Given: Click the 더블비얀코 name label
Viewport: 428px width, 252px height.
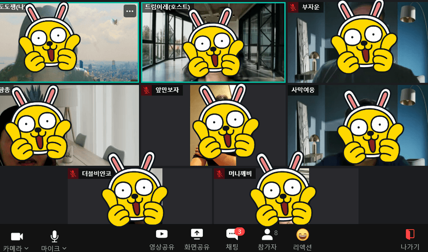Looking at the screenshot, I should pos(96,174).
